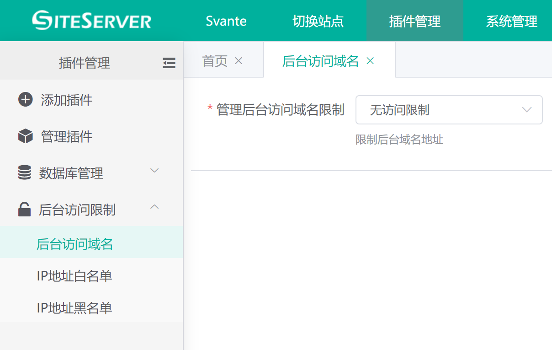Switch to the 首页 tab
Image resolution: width=552 pixels, height=350 pixels.
tap(215, 61)
